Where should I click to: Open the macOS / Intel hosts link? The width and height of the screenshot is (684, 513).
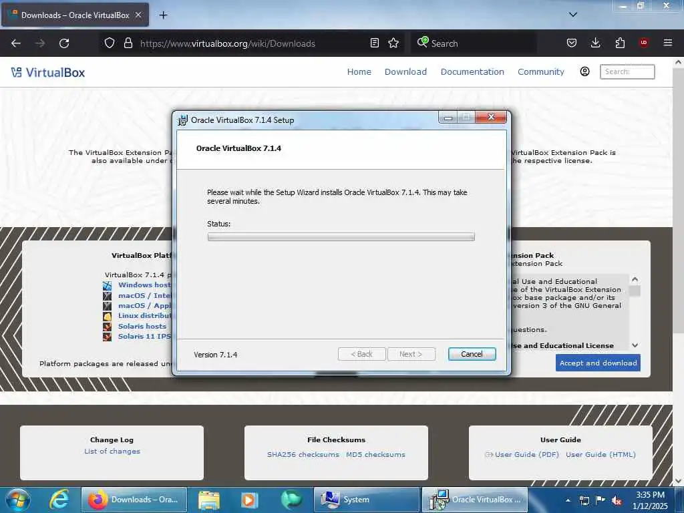pyautogui.click(x=144, y=296)
